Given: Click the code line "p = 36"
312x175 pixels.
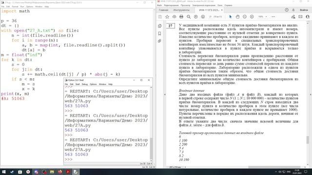Looking at the screenshot, I should point(9,21).
